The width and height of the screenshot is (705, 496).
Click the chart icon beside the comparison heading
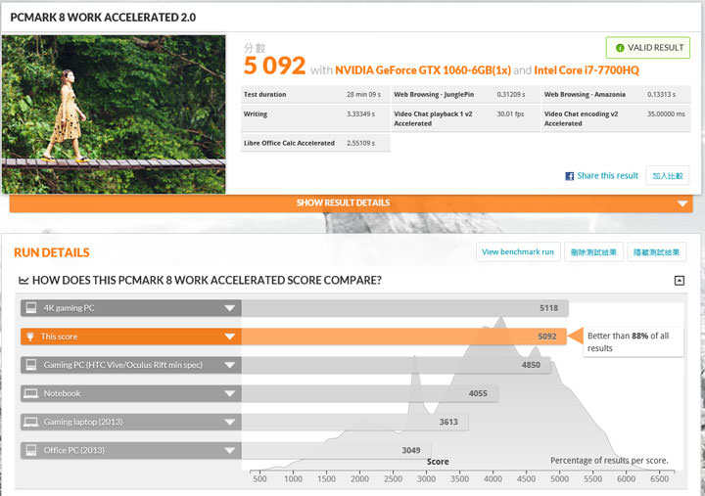23,281
